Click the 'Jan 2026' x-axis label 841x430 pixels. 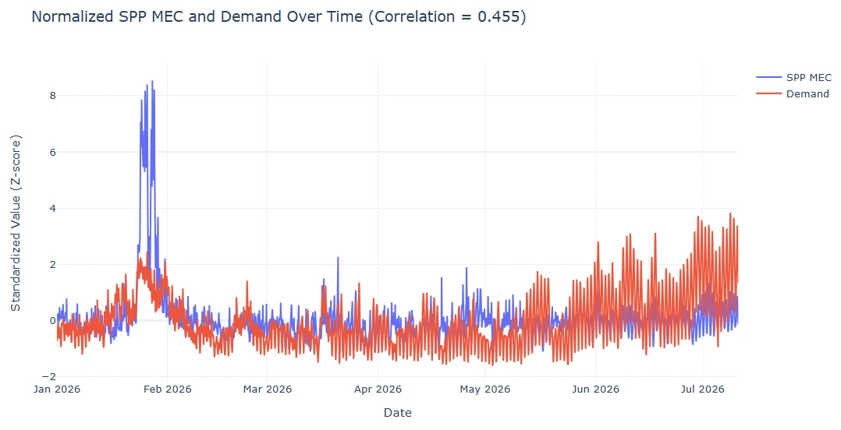click(57, 389)
